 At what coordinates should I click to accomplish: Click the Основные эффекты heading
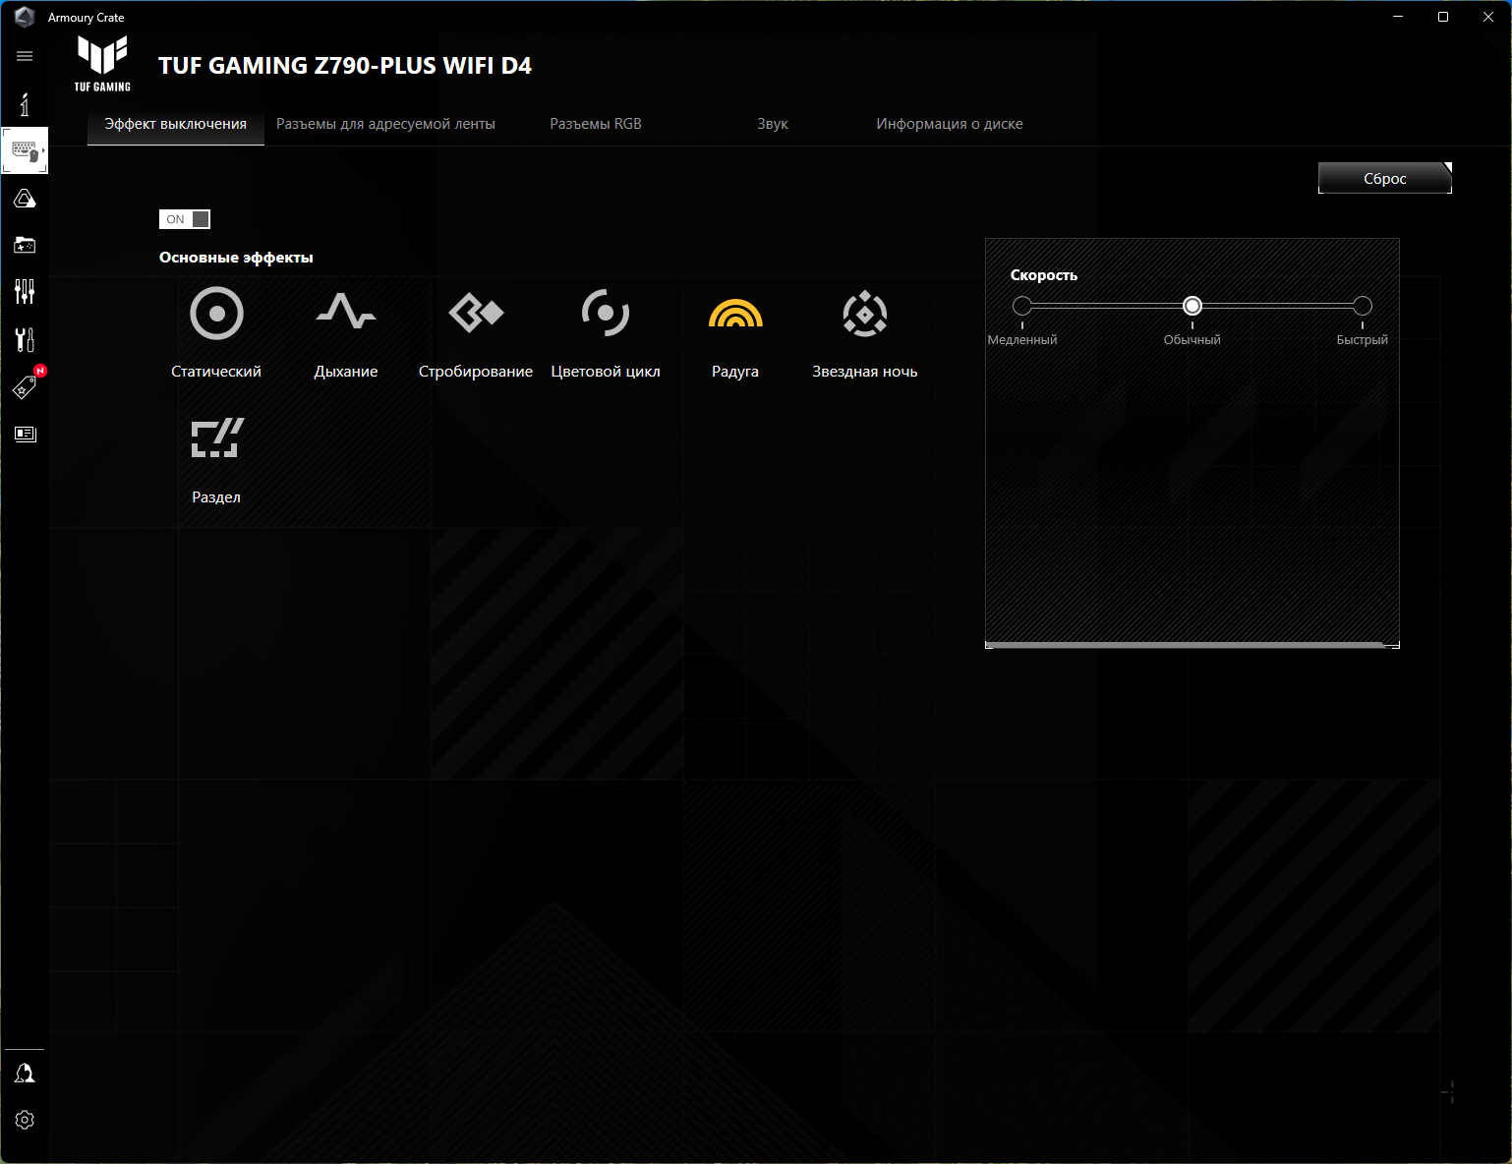pyautogui.click(x=236, y=258)
